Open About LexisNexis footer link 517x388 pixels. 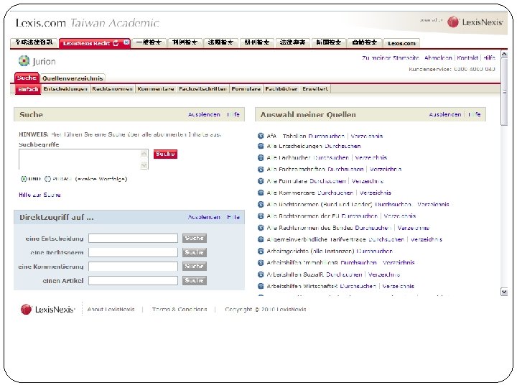pyautogui.click(x=111, y=310)
